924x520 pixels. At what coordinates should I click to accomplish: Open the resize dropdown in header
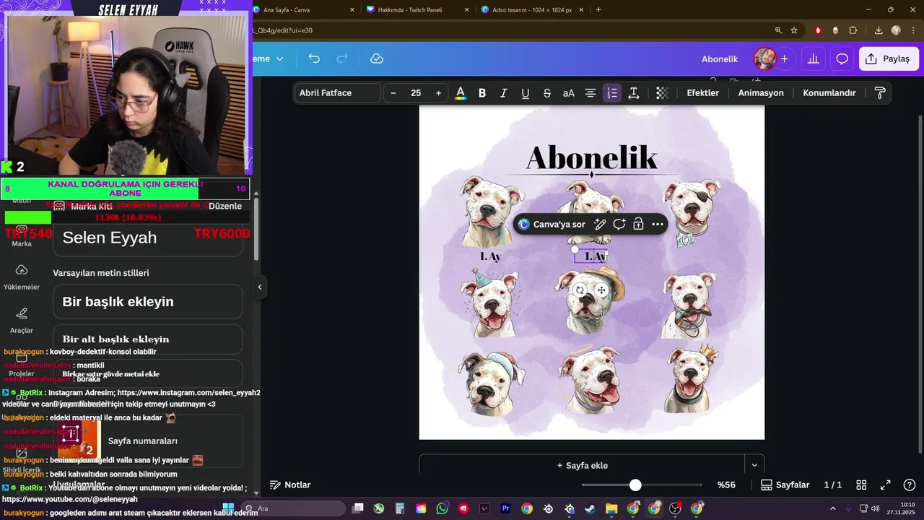coord(267,58)
